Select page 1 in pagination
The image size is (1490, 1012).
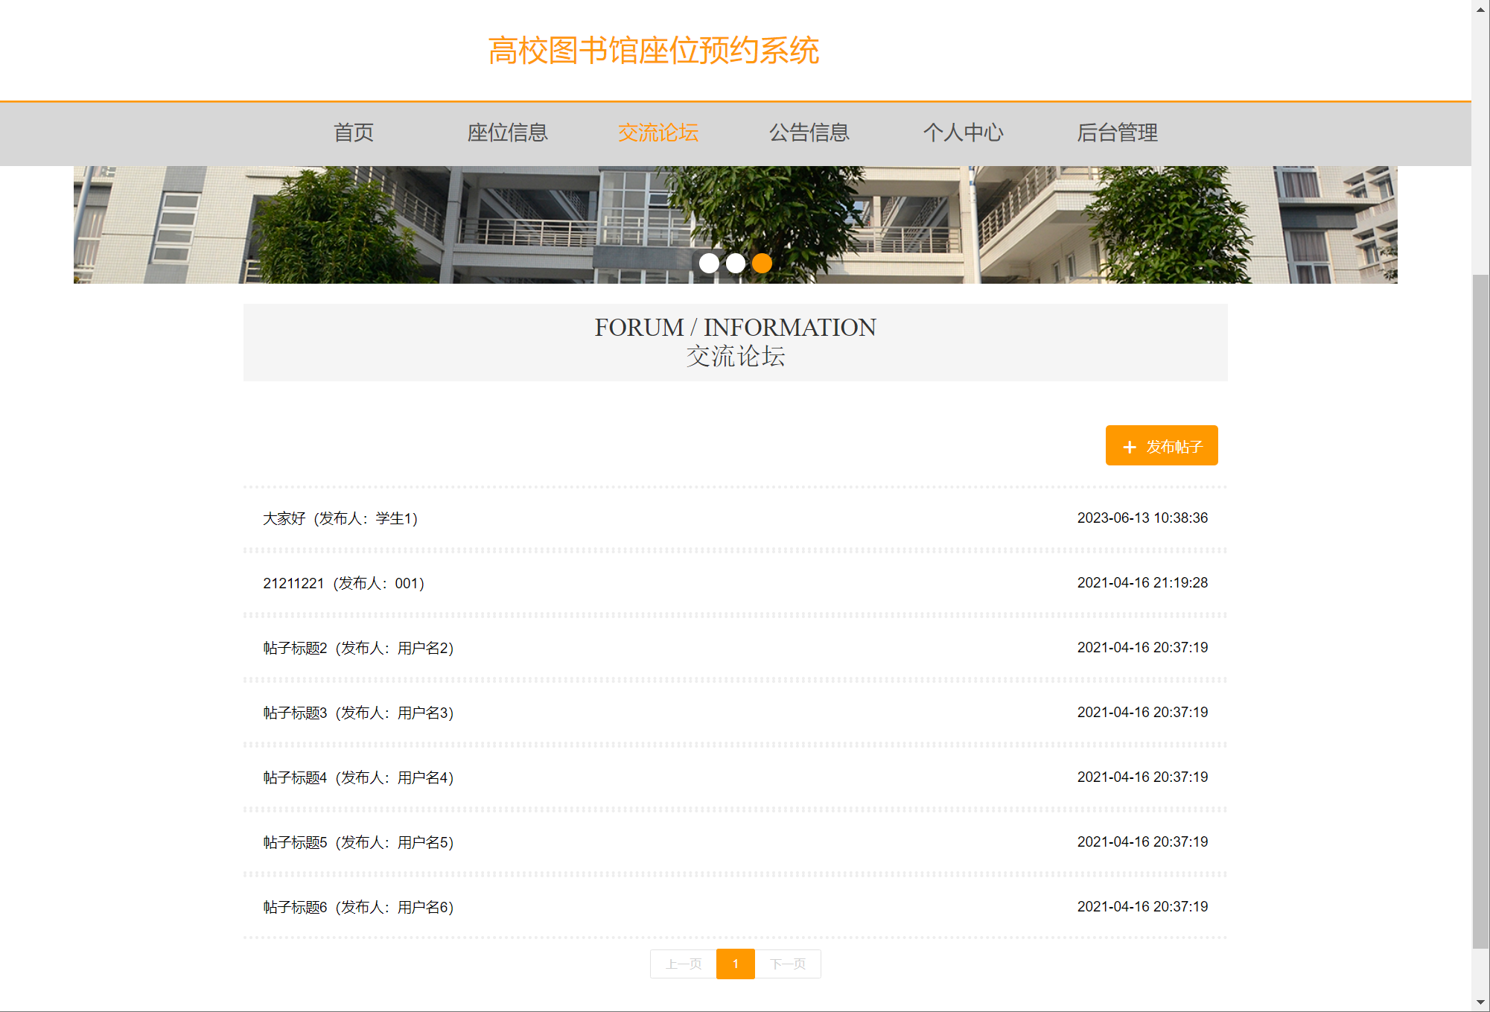(736, 964)
